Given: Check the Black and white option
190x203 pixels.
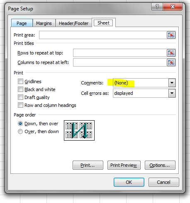Looking at the screenshot, I should pyautogui.click(x=20, y=89).
